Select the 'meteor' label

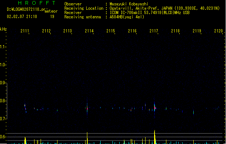(51, 11)
